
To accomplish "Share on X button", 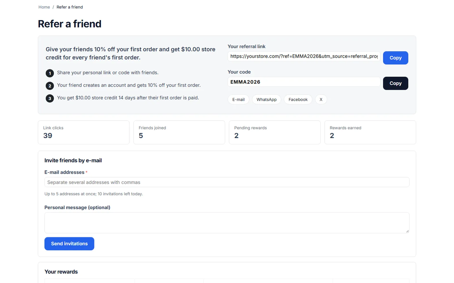I will (321, 100).
